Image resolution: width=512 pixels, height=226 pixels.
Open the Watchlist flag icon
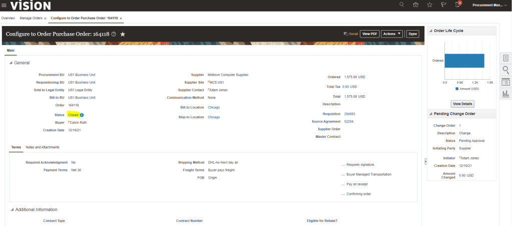[x=443, y=5]
